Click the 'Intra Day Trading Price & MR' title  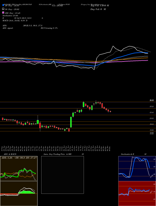[x=57, y=154]
